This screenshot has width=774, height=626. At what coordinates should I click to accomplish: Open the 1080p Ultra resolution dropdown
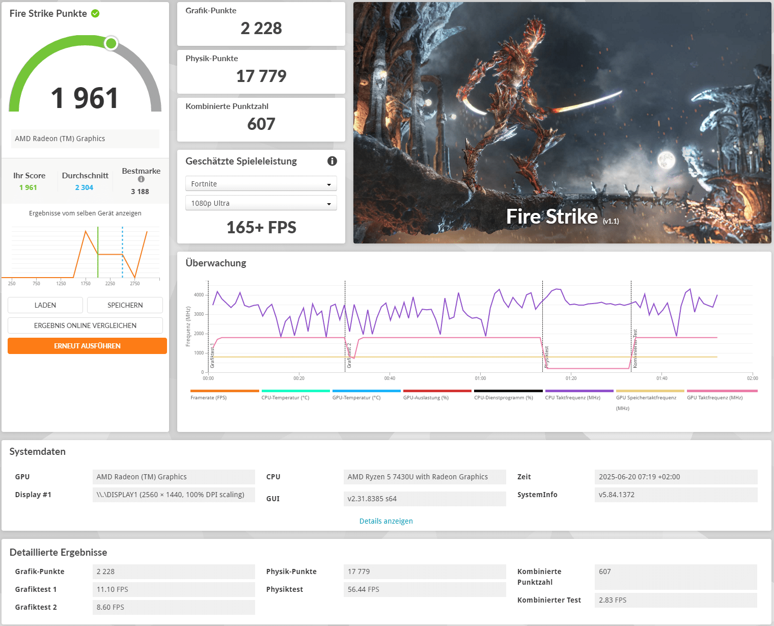(x=261, y=203)
